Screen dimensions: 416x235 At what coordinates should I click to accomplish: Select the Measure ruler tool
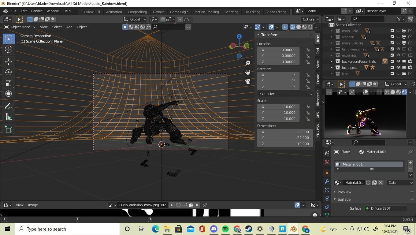(x=9, y=117)
